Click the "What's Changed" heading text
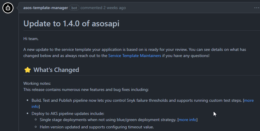260x131 pixels. point(56,70)
